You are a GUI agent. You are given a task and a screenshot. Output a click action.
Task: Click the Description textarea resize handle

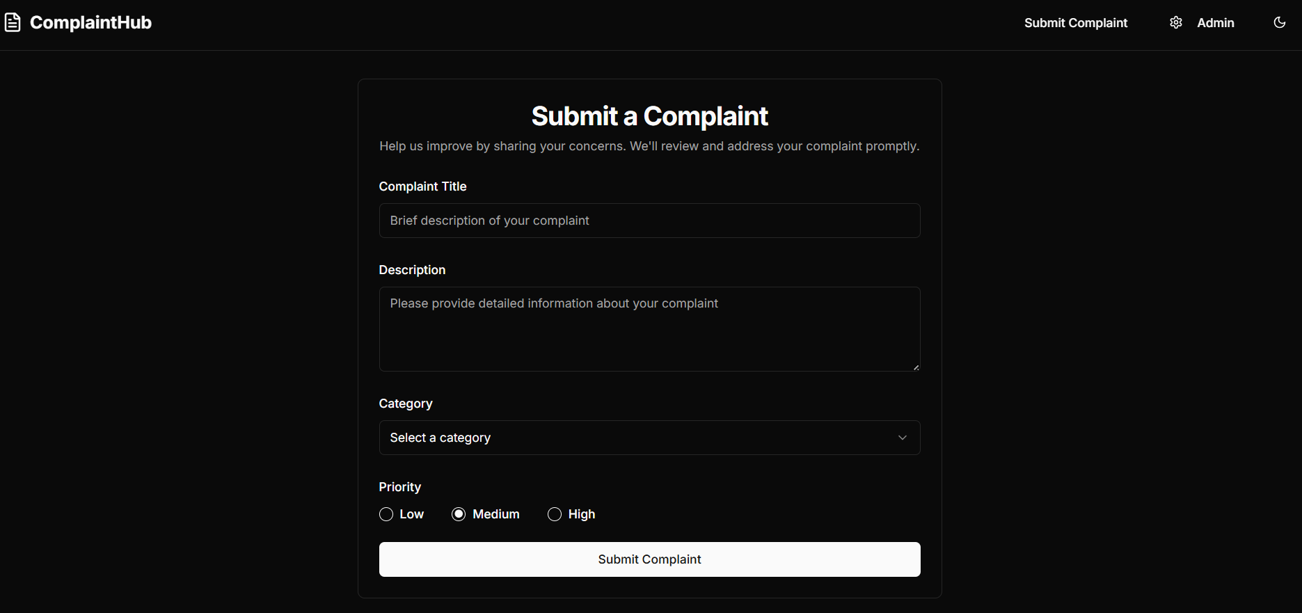915,367
